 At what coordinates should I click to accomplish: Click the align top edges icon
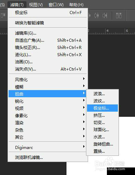pyautogui.click(x=3, y=15)
